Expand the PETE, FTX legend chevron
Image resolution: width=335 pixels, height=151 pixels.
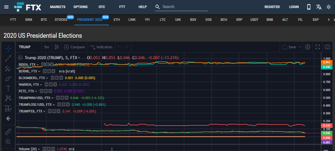coord(36,91)
